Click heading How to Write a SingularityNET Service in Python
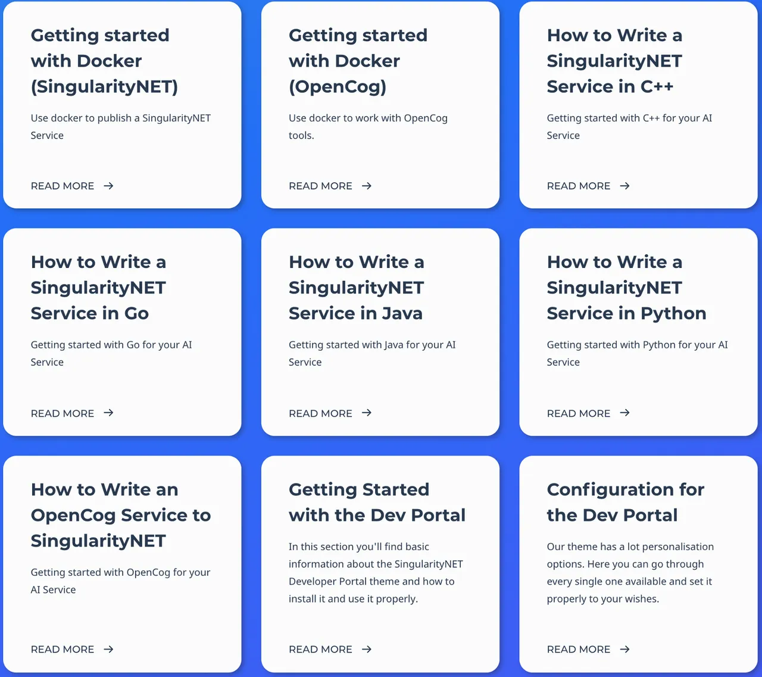 [x=626, y=288]
